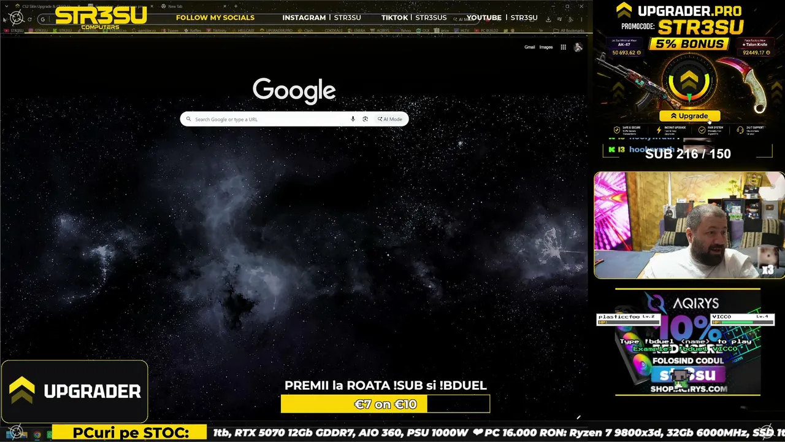Reload the page in the browser
The width and height of the screenshot is (785, 442).
pos(29,19)
